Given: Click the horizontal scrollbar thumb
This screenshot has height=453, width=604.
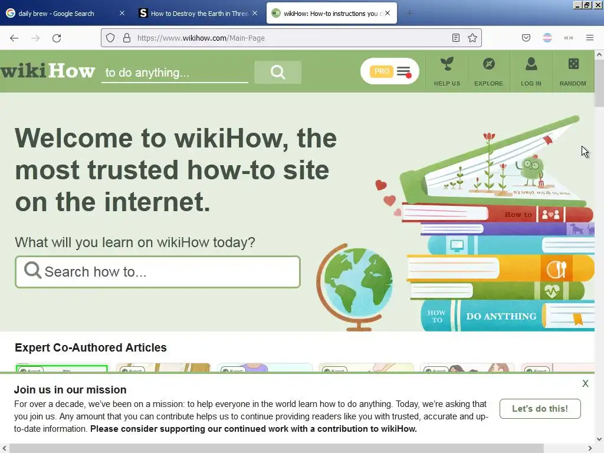Looking at the screenshot, I should [276, 448].
